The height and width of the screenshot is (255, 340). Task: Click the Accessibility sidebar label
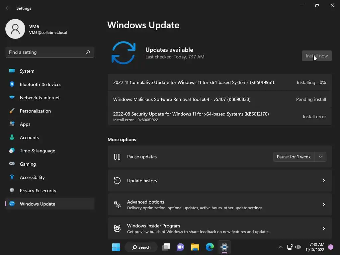pyautogui.click(x=32, y=177)
